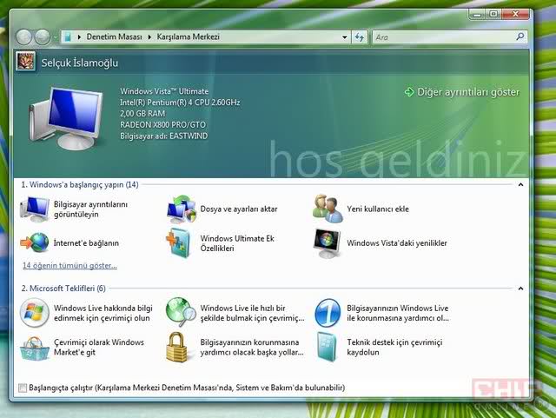
Task: Open the Dosya ve ayarları aktar icon
Action: tap(182, 209)
